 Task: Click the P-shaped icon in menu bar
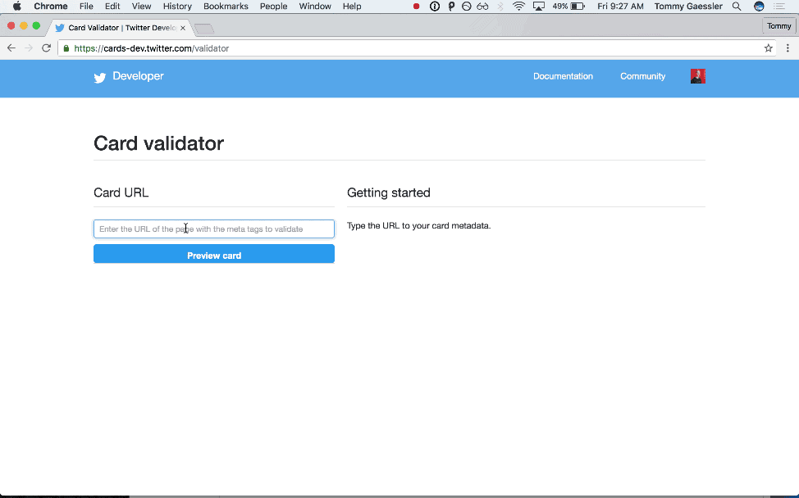[451, 6]
